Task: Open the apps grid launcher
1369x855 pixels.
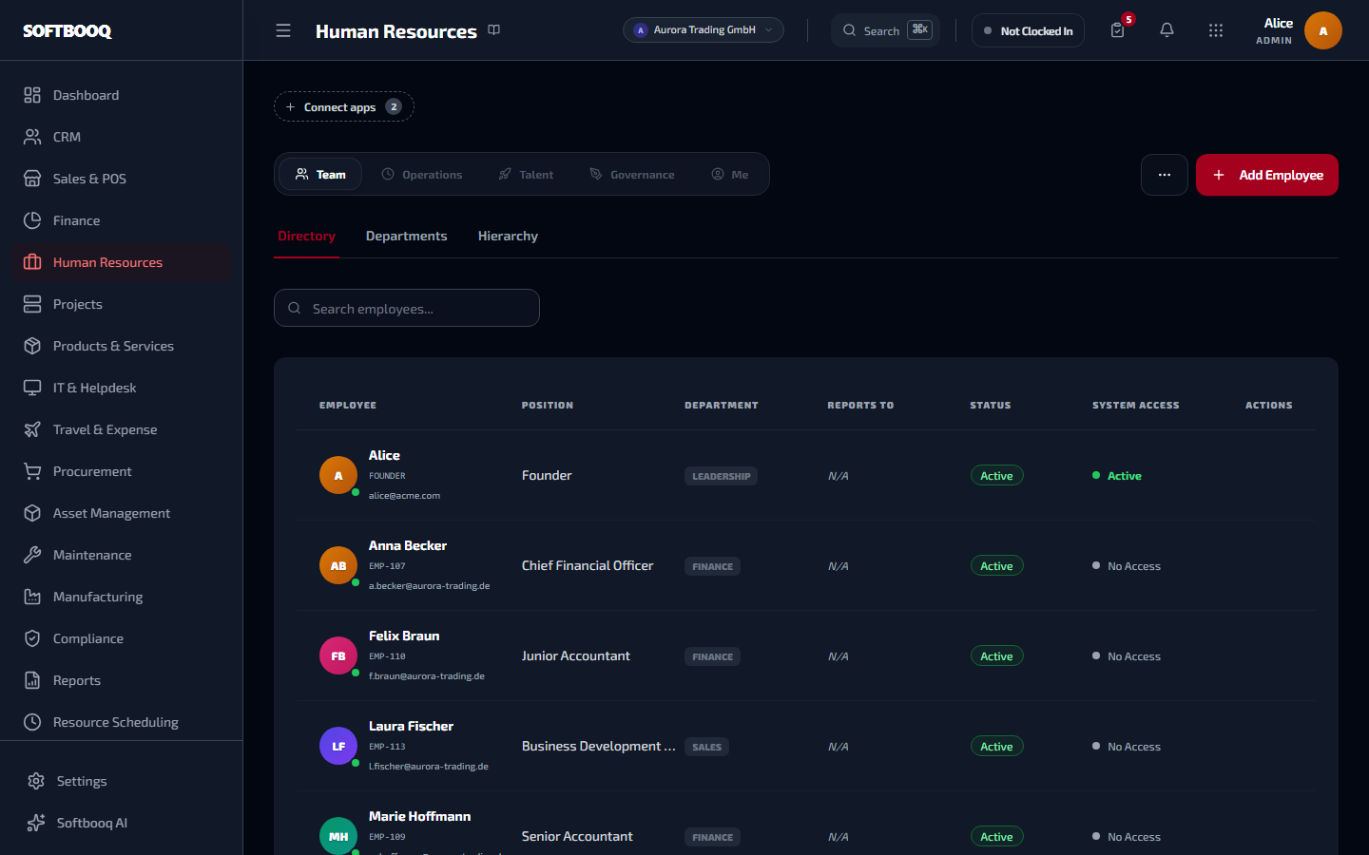Action: pos(1216,30)
